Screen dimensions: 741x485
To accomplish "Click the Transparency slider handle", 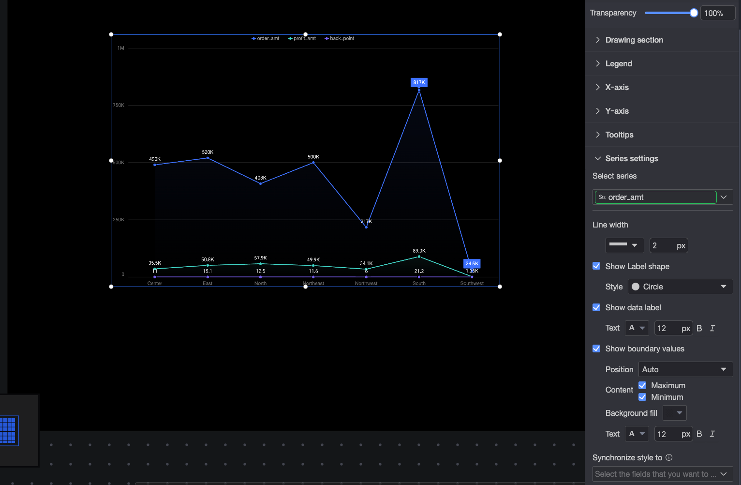I will pos(694,13).
